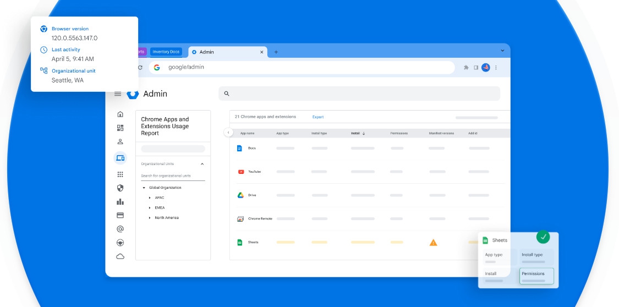This screenshot has height=307, width=619.
Task: Open the cloud sidebar icon
Action: point(120,256)
